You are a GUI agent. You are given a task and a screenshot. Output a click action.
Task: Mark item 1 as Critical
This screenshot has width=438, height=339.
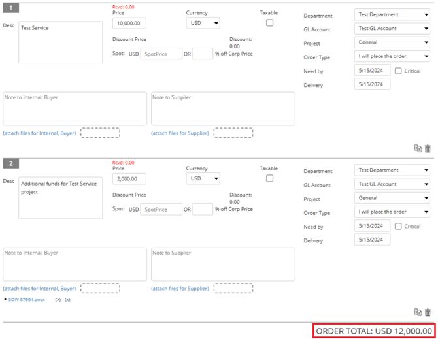(398, 71)
